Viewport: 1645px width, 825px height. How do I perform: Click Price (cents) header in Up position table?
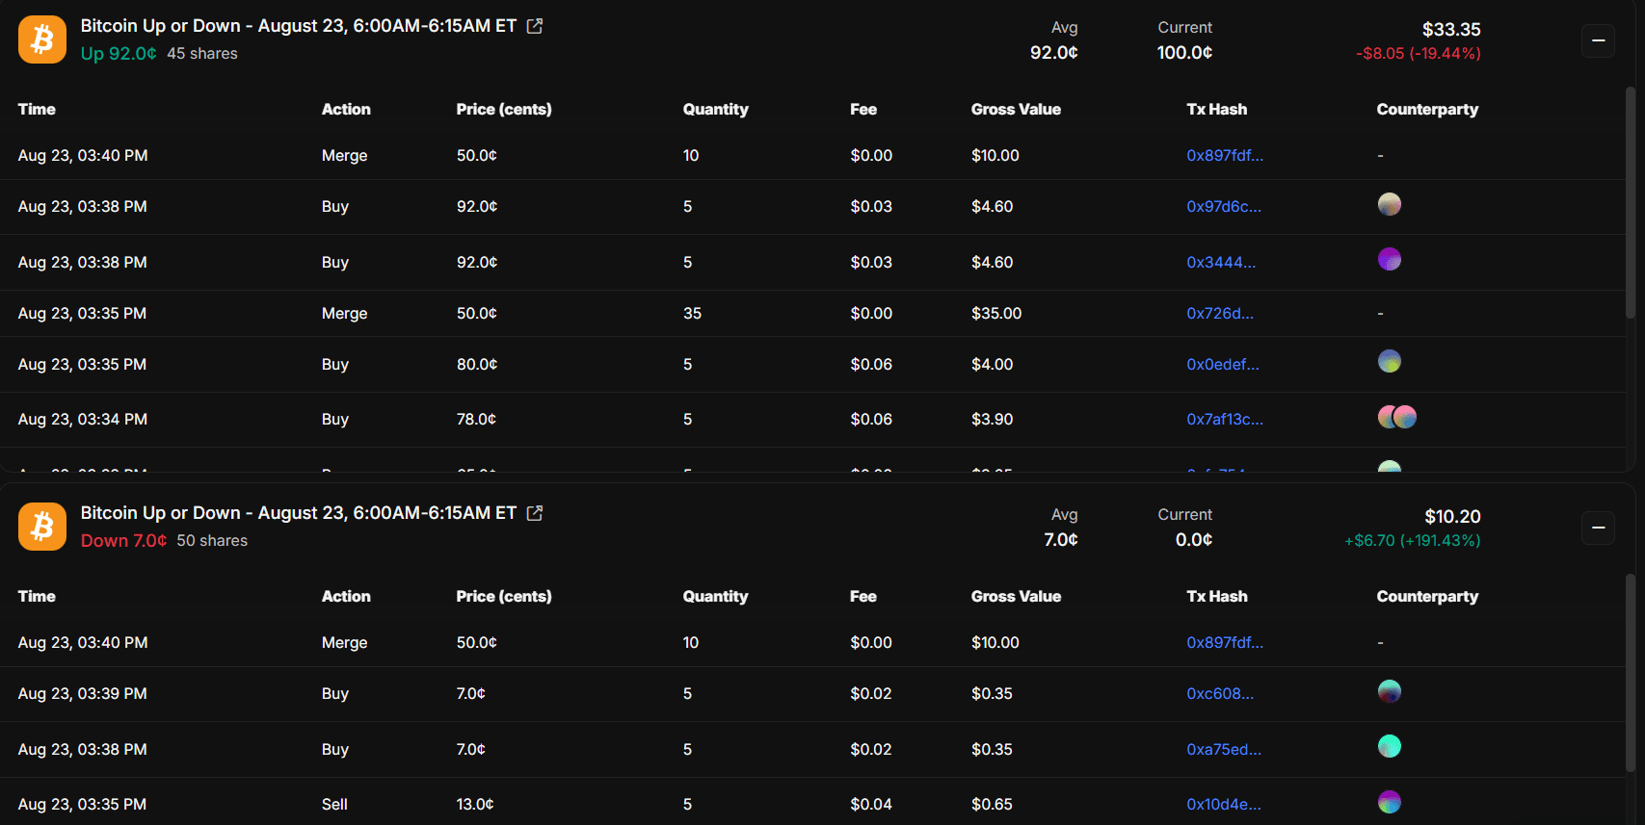tap(504, 109)
